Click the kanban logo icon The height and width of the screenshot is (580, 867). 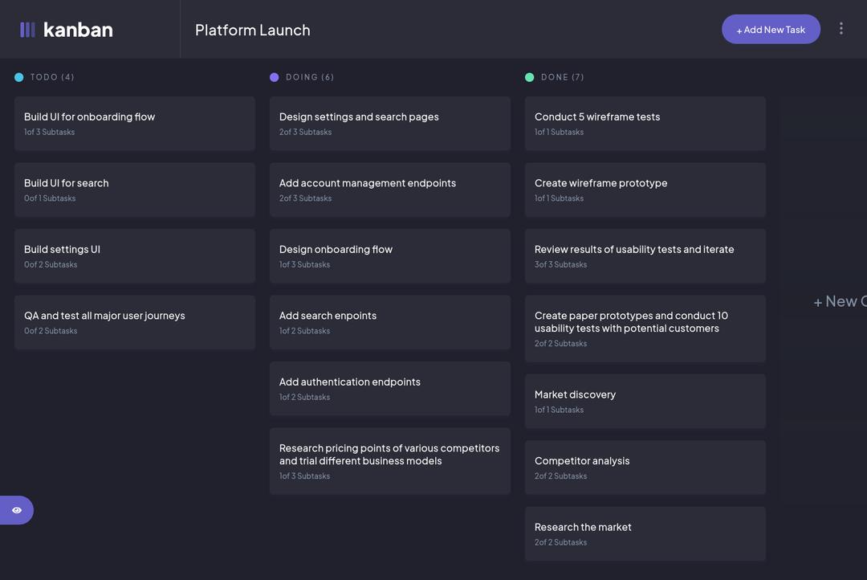[27, 30]
